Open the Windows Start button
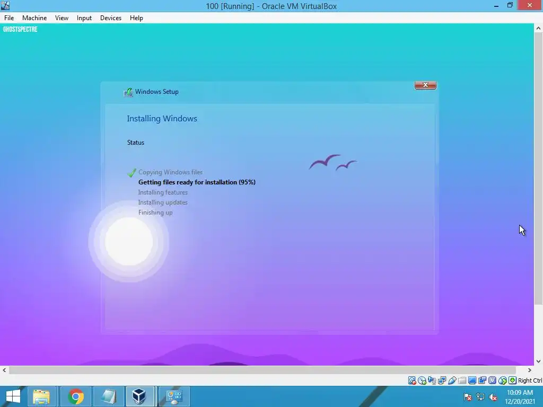Image resolution: width=543 pixels, height=407 pixels. pos(13,396)
